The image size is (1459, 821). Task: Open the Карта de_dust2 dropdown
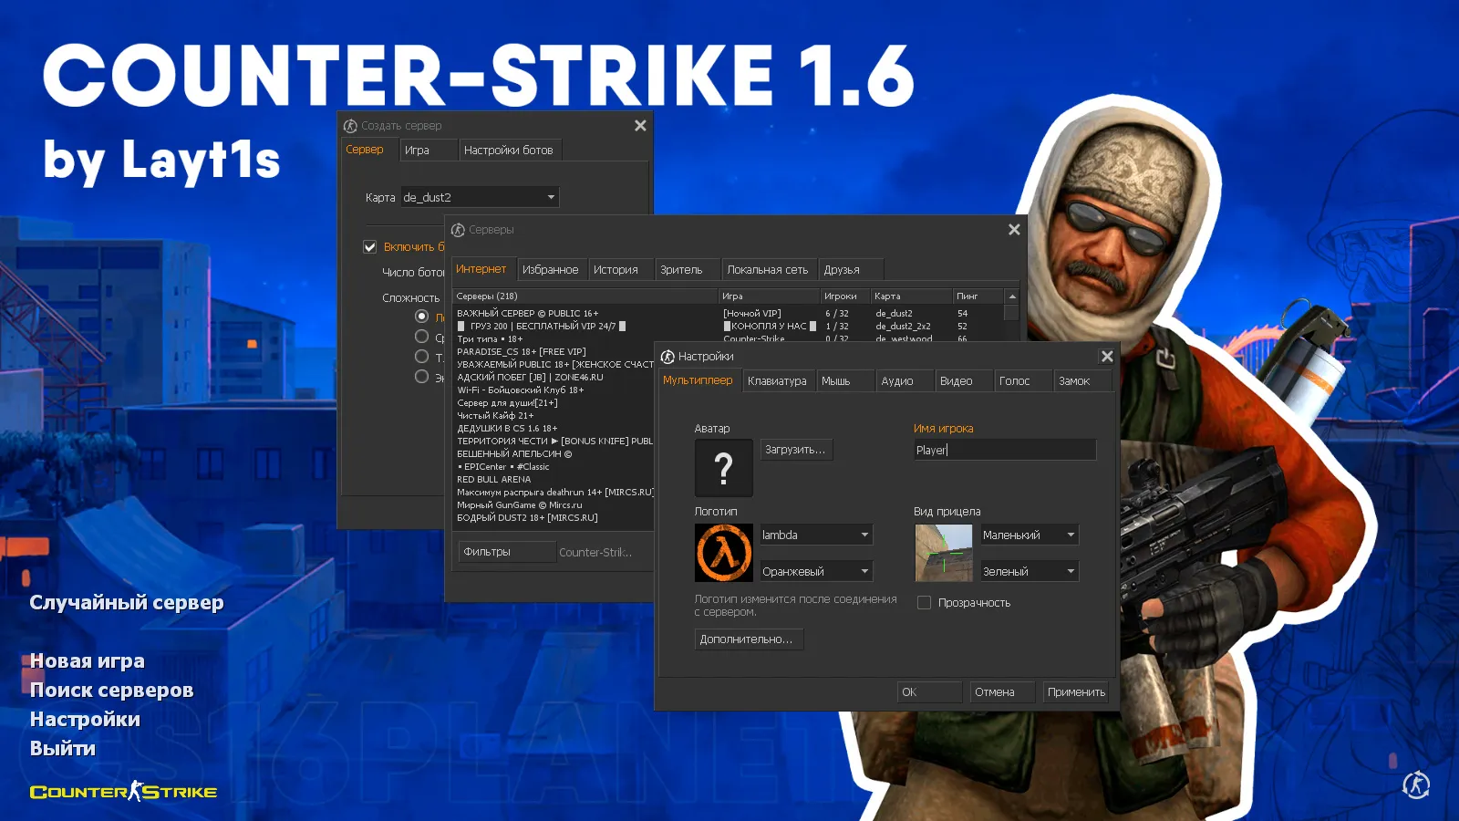coord(480,197)
